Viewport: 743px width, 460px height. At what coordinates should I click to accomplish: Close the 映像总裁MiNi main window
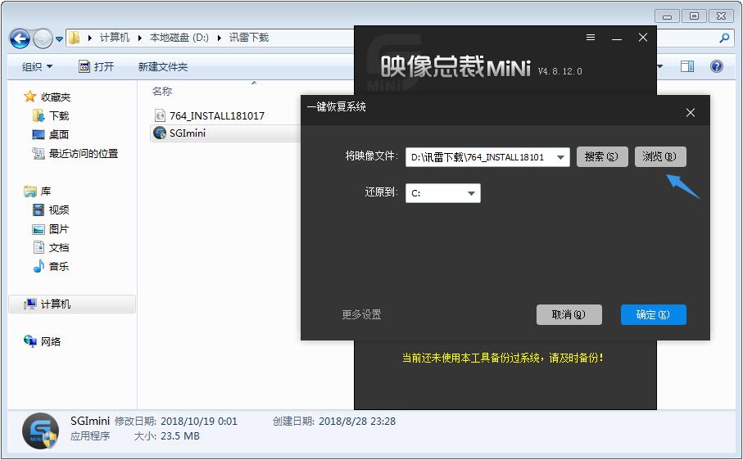point(643,38)
